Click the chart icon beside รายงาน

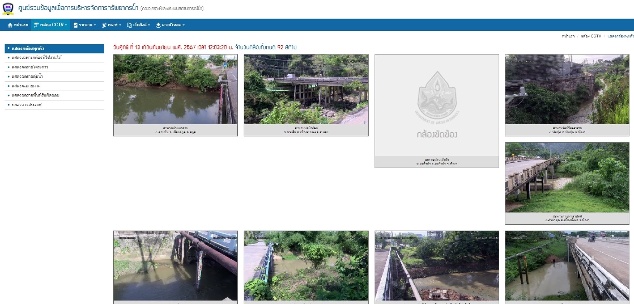click(x=76, y=25)
